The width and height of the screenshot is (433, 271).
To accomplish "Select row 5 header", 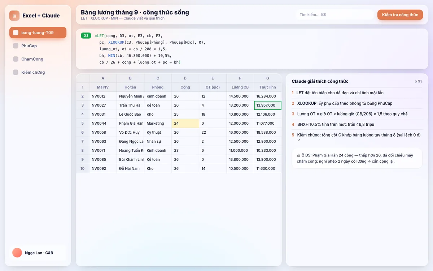I will pyautogui.click(x=83, y=123).
